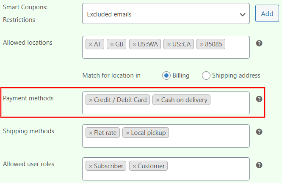Remove the US::WA location tag

coord(134,44)
